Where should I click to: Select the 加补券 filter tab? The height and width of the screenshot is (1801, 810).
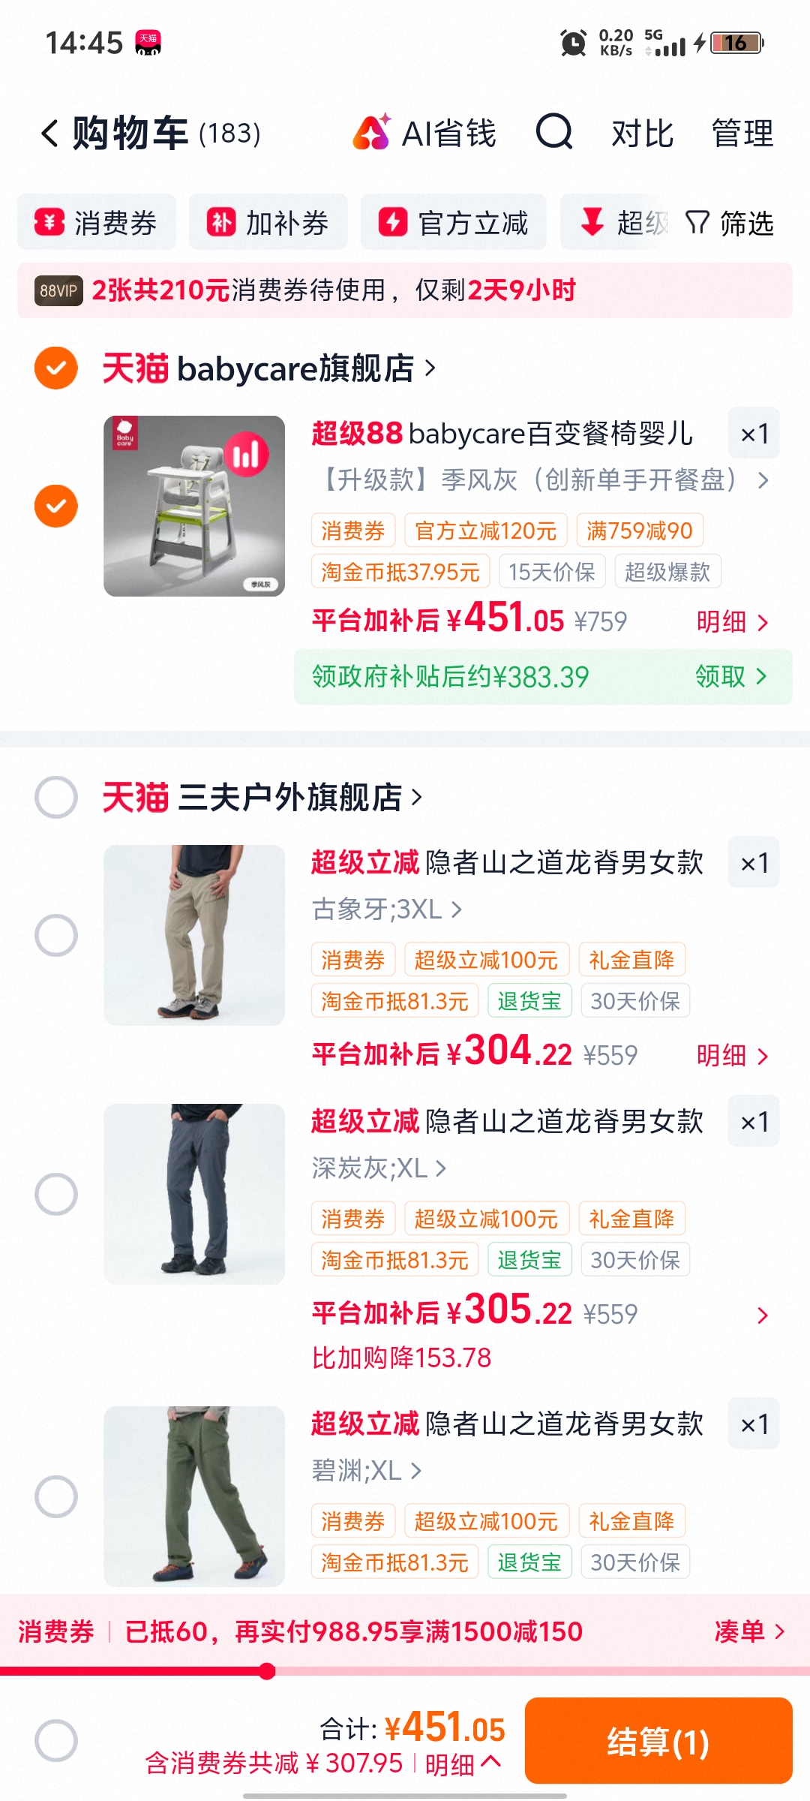click(x=268, y=223)
